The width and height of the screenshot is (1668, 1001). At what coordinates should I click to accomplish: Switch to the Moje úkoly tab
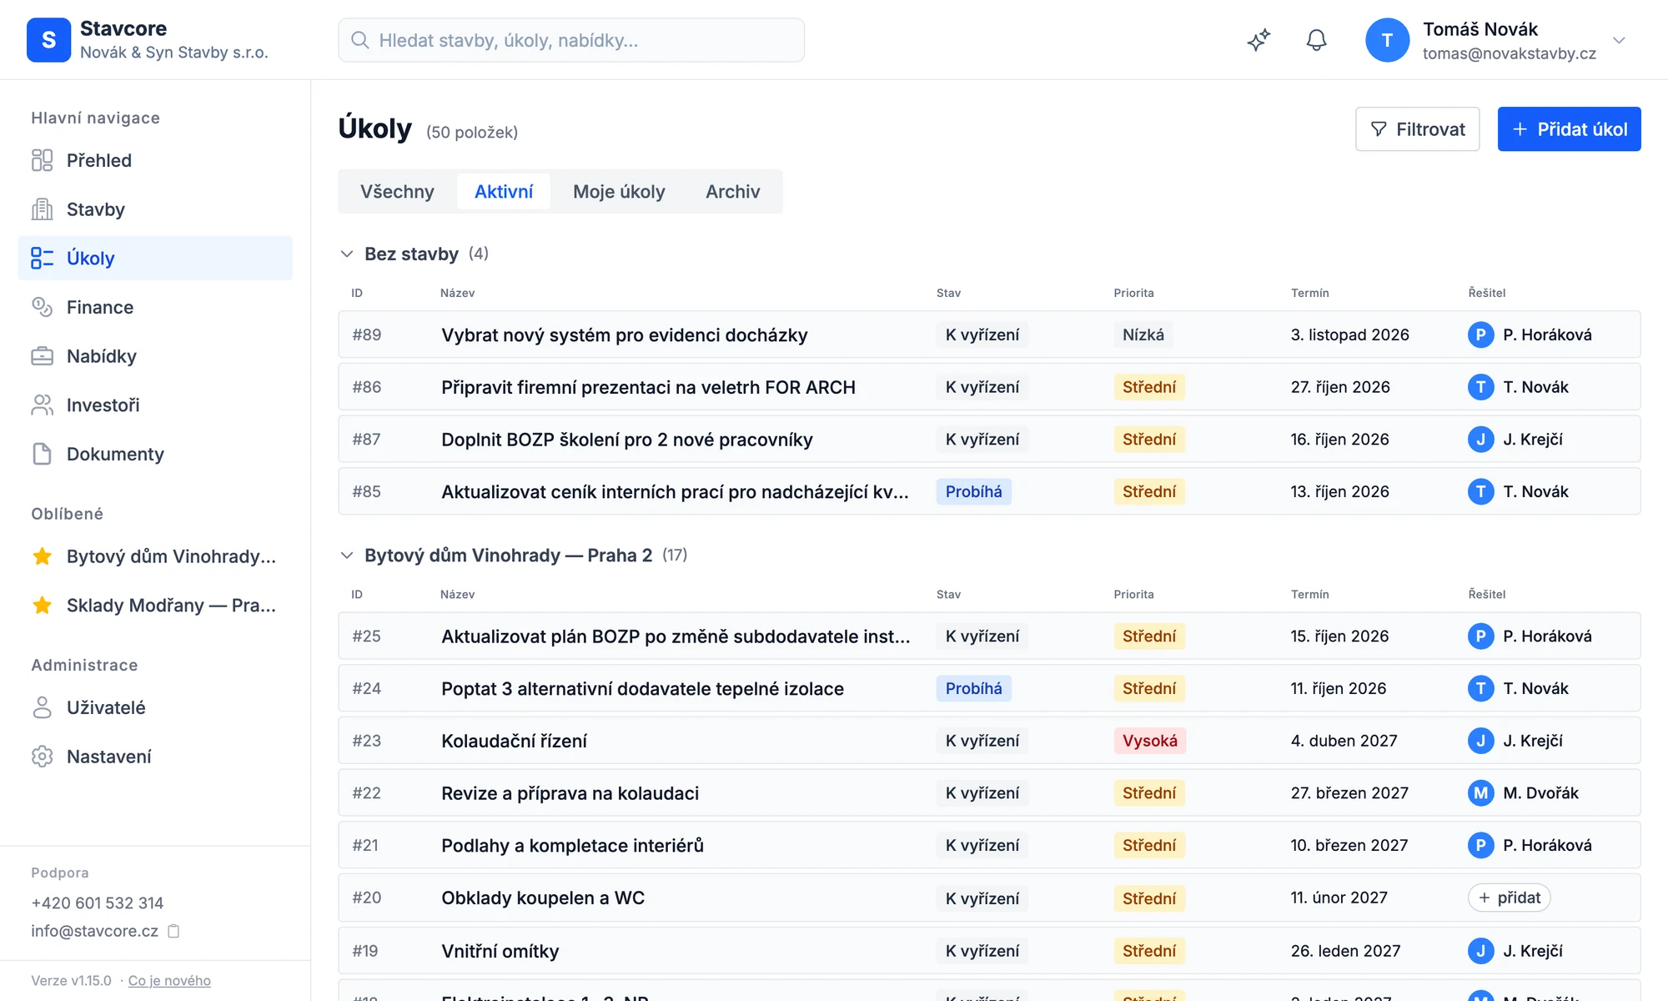(x=619, y=192)
